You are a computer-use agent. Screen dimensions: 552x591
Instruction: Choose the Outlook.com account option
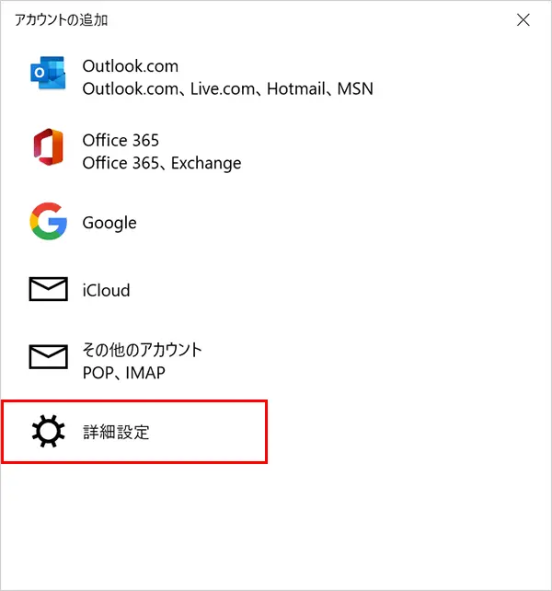pos(276,77)
